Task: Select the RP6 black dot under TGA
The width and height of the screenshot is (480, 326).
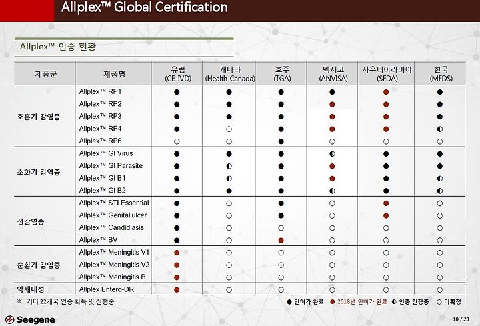Action: [281, 141]
